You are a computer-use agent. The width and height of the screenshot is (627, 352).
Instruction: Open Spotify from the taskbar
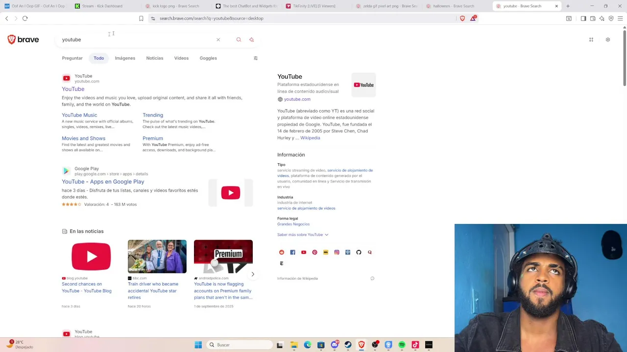click(x=402, y=345)
